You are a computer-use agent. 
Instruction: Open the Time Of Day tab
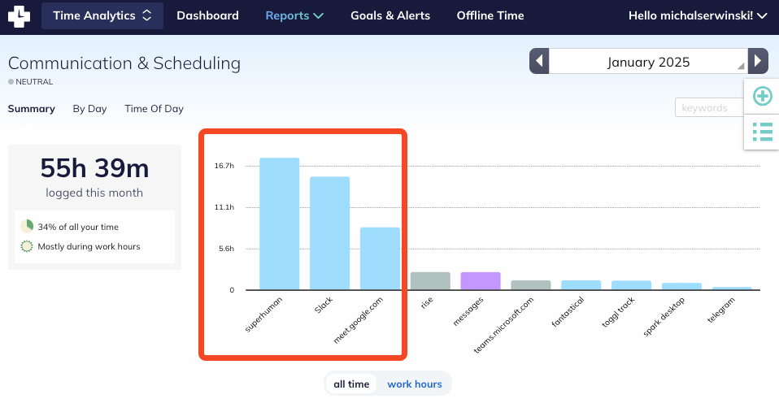click(x=154, y=109)
